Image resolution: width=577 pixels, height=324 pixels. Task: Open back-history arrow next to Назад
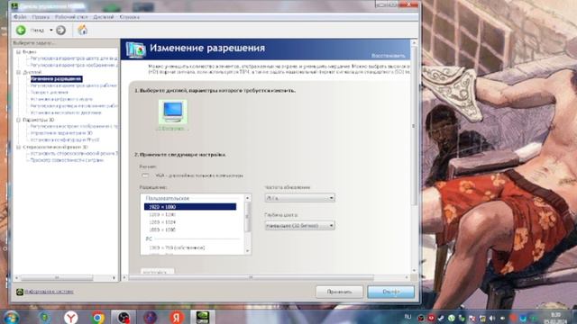point(51,30)
